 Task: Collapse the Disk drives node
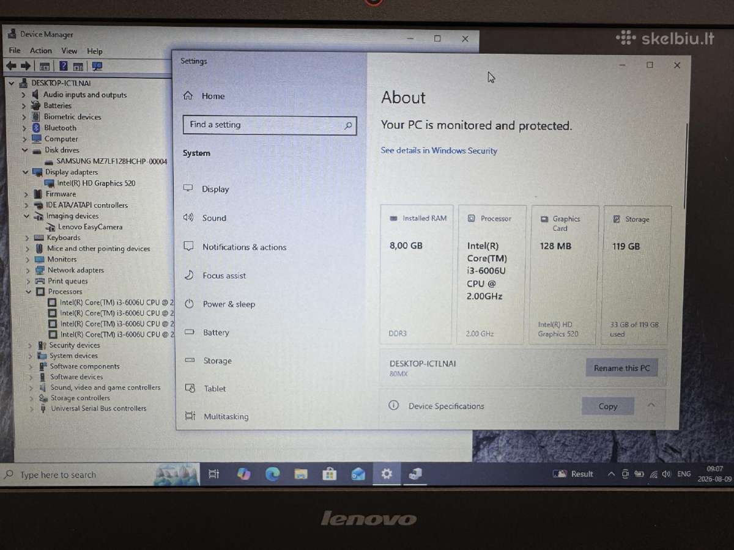24,150
